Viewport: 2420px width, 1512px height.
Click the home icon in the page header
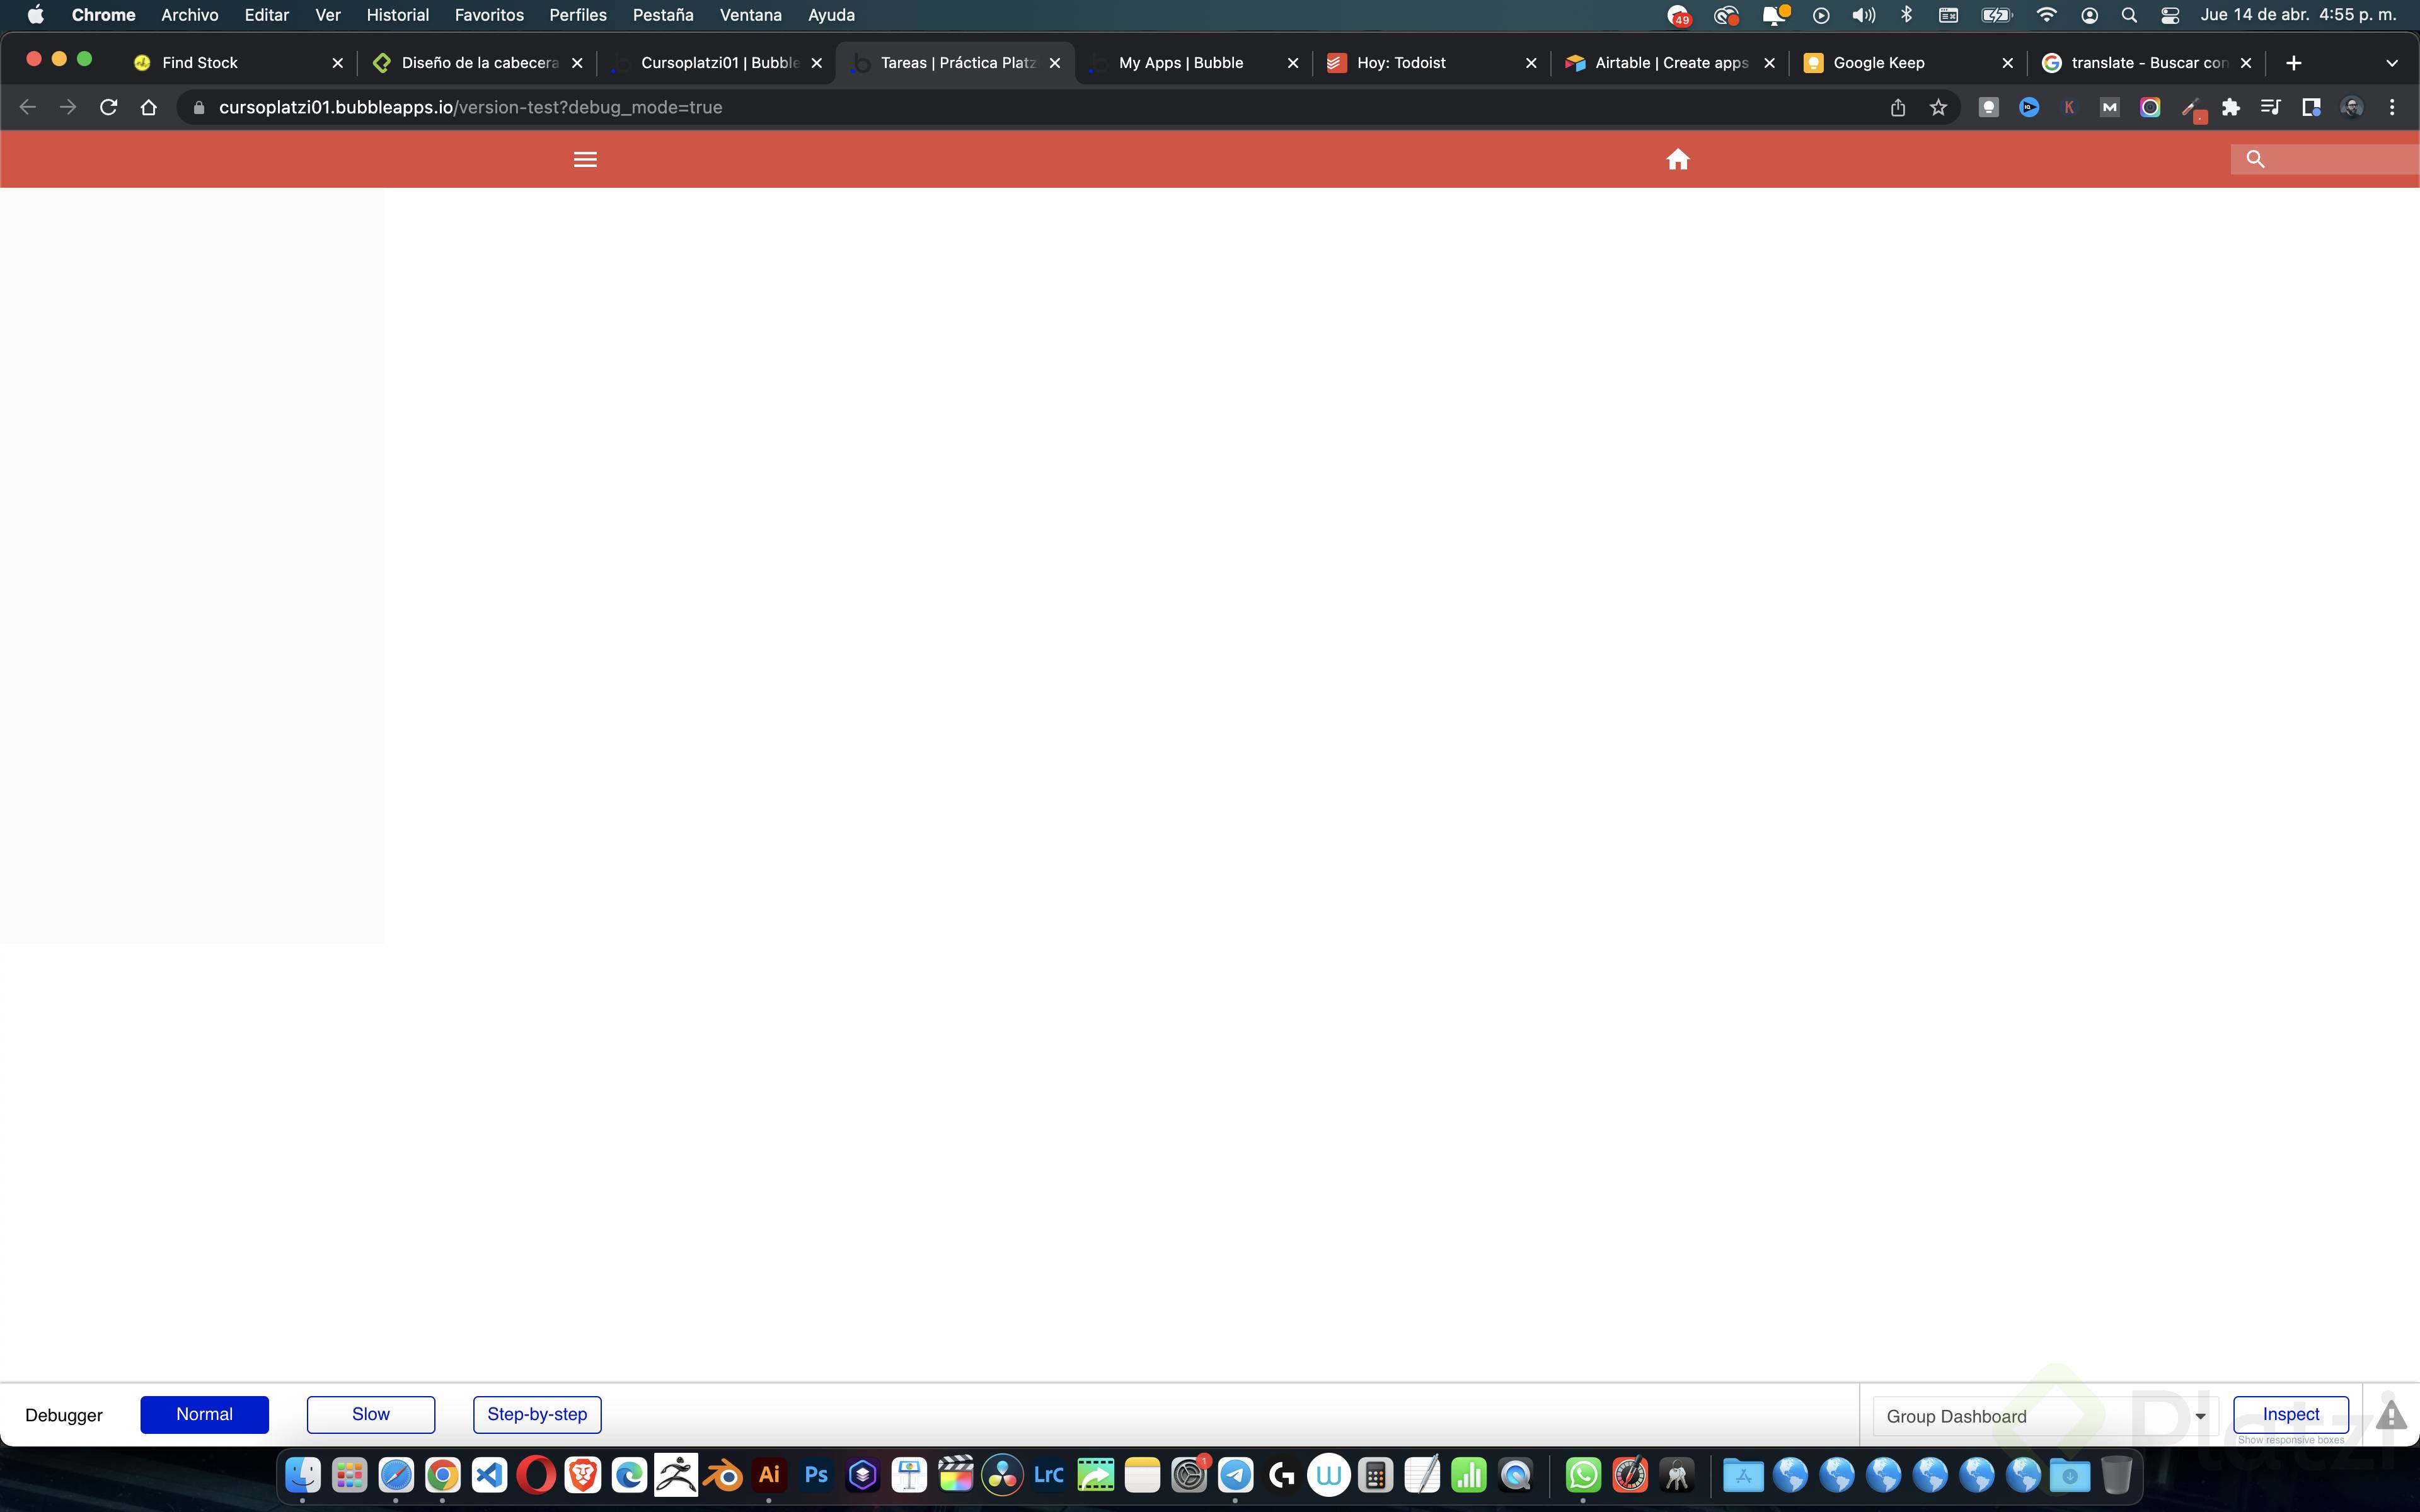tap(1678, 159)
